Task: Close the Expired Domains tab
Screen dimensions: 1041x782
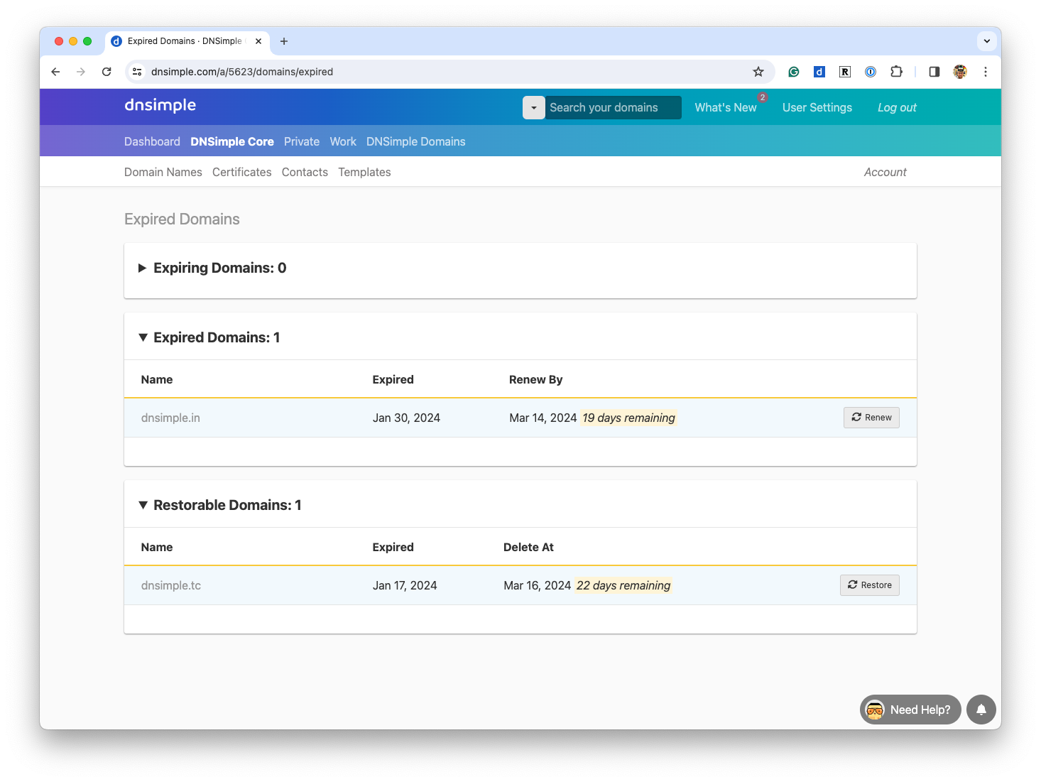Action: [x=258, y=41]
